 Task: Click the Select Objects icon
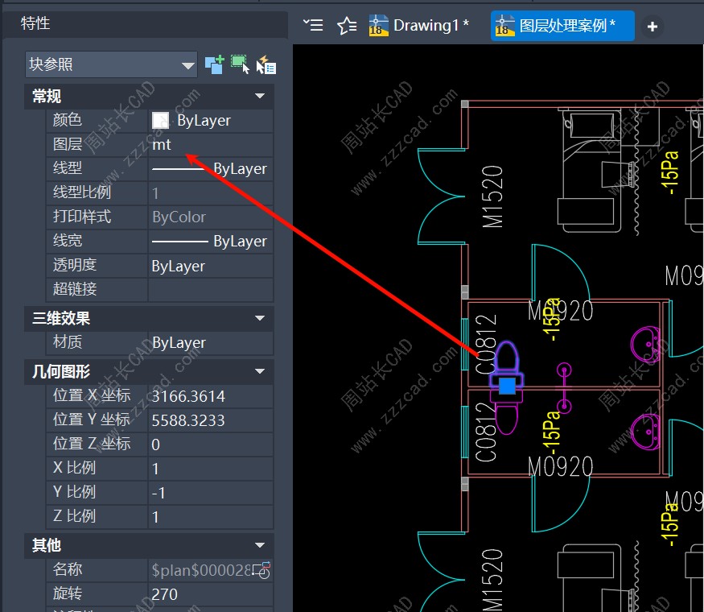[240, 64]
